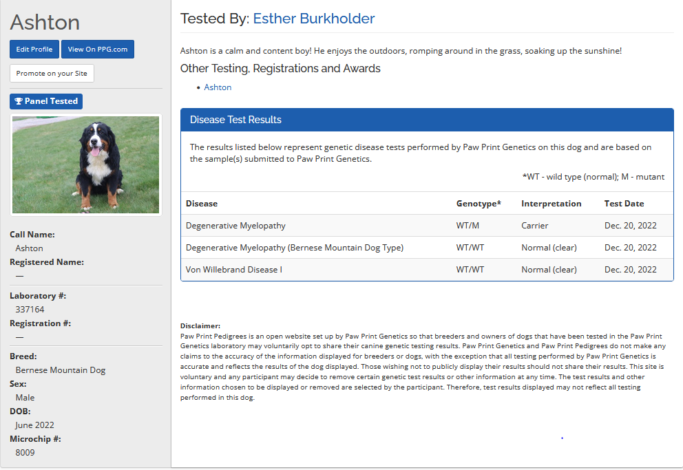
Task: Click the Genotype* column header
Action: tap(479, 204)
